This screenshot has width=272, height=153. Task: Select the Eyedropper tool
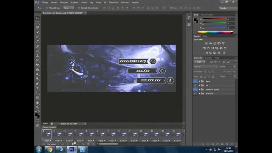tap(37, 42)
